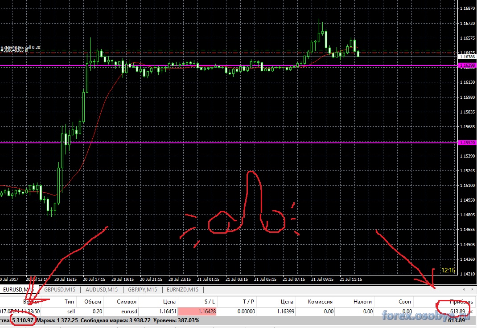Sort by the Своп column header
This screenshot has height=328, width=477.
coord(405,302)
